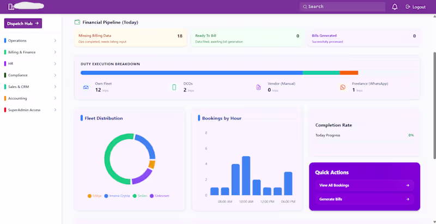Click the '18' Missing Billing Data count
This screenshot has width=436, height=224.
pyautogui.click(x=180, y=36)
